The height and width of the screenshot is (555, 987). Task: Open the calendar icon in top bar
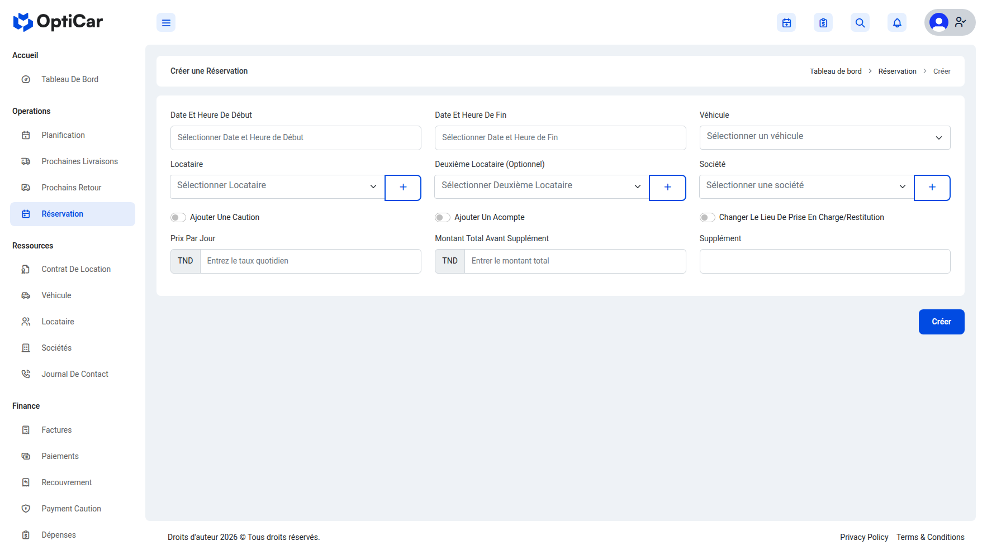coord(786,23)
